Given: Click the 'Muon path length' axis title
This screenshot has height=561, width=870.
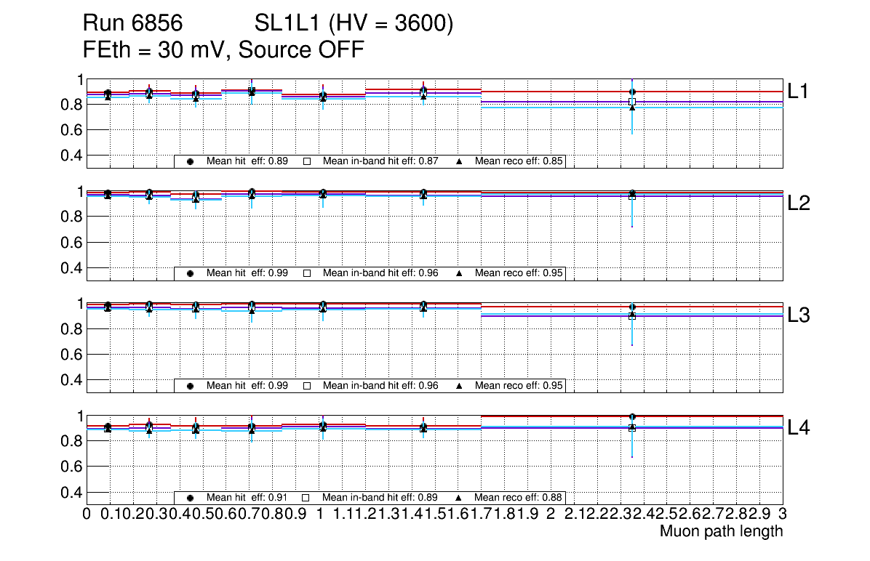Looking at the screenshot, I should coord(721,531).
